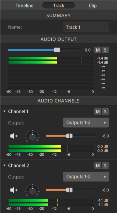Click the Track 1 name field
The width and height of the screenshot is (117, 213).
[x=86, y=27]
